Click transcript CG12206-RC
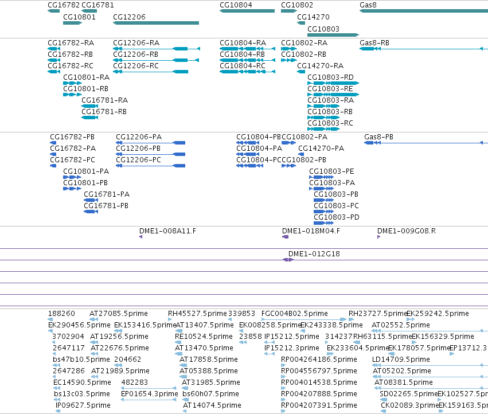Screen dimensions: 488x414 151,72
